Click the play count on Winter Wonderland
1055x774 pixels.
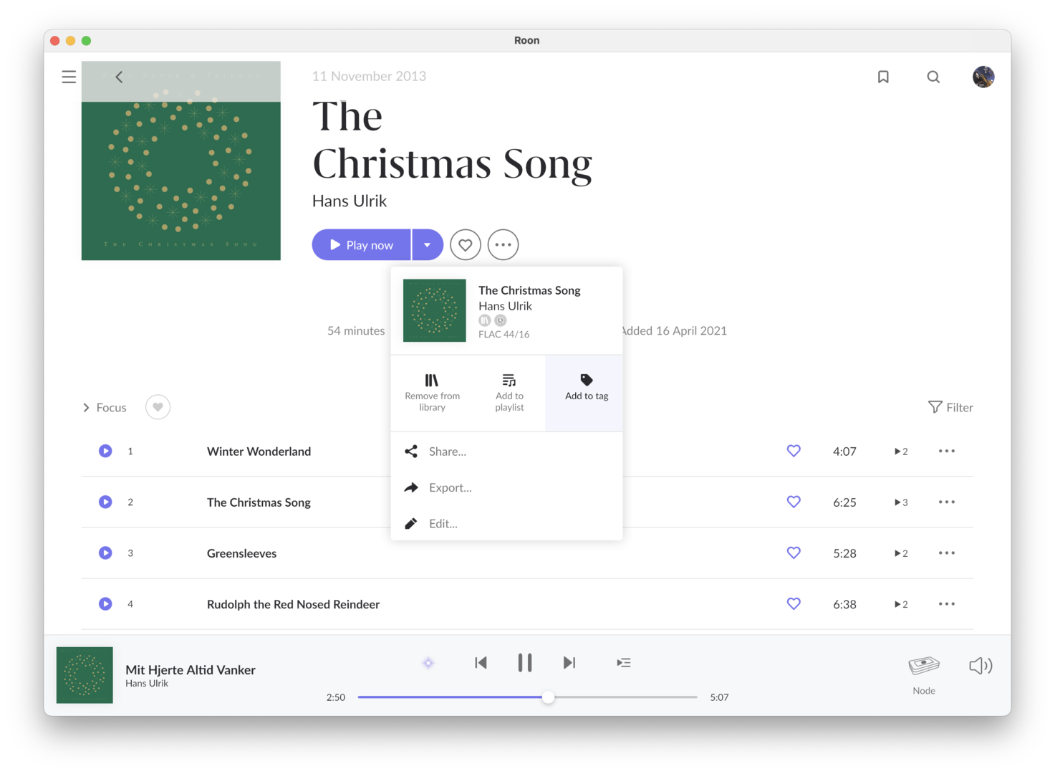[901, 451]
